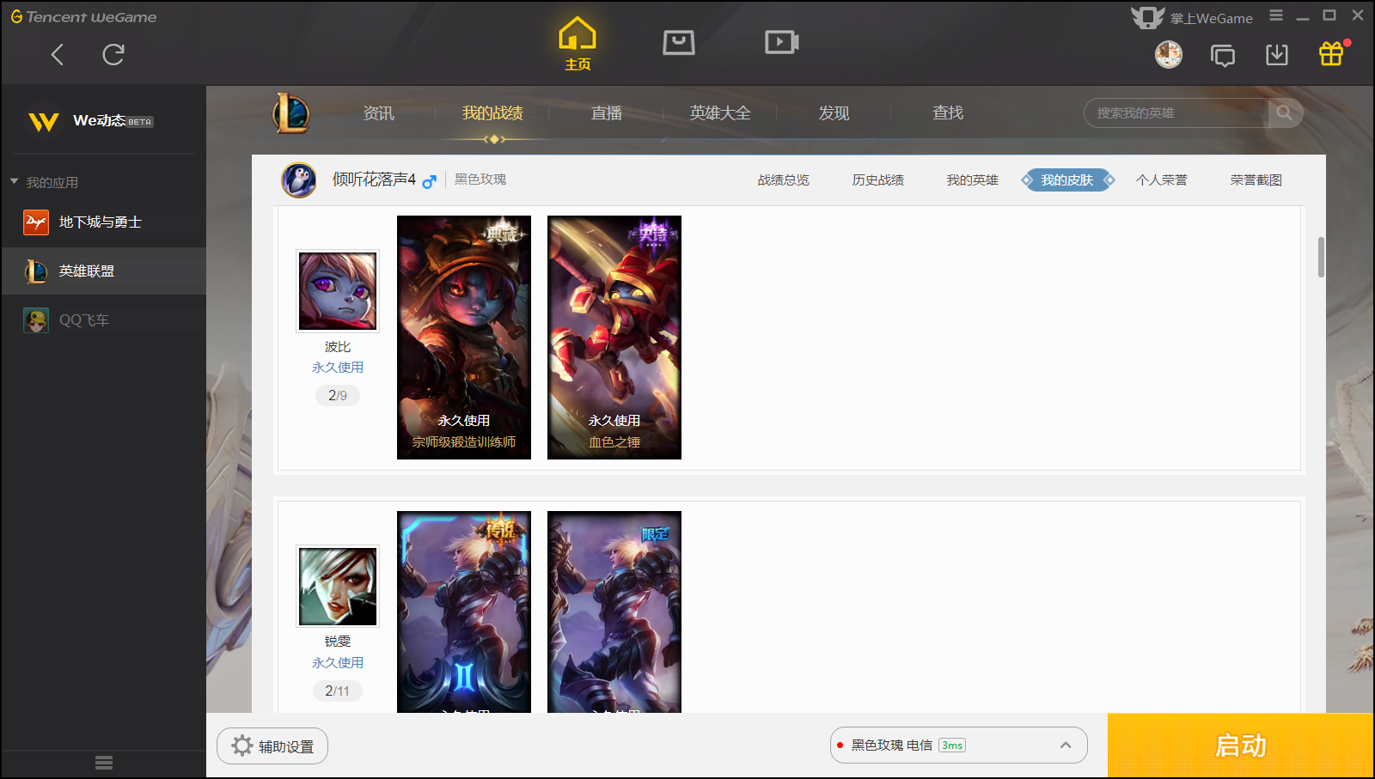Click the summoner penguin avatar
Image resolution: width=1375 pixels, height=779 pixels.
pos(299,180)
